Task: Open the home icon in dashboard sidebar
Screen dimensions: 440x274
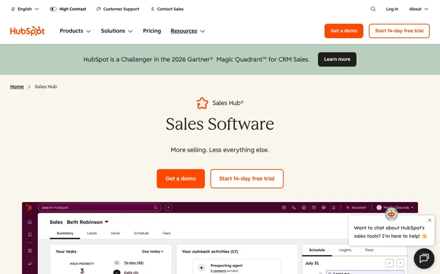Action: click(x=30, y=222)
